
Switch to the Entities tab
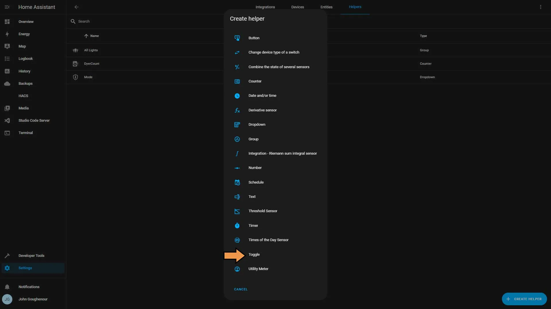coord(326,7)
